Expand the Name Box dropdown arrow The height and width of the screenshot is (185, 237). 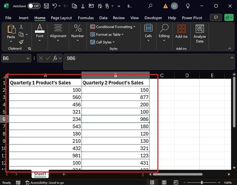tap(28, 58)
